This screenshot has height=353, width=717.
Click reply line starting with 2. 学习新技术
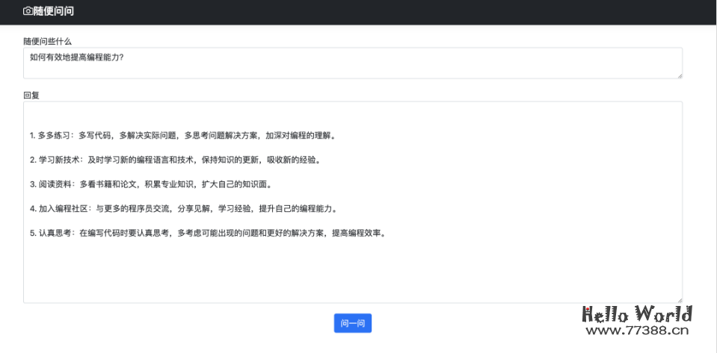[177, 160]
